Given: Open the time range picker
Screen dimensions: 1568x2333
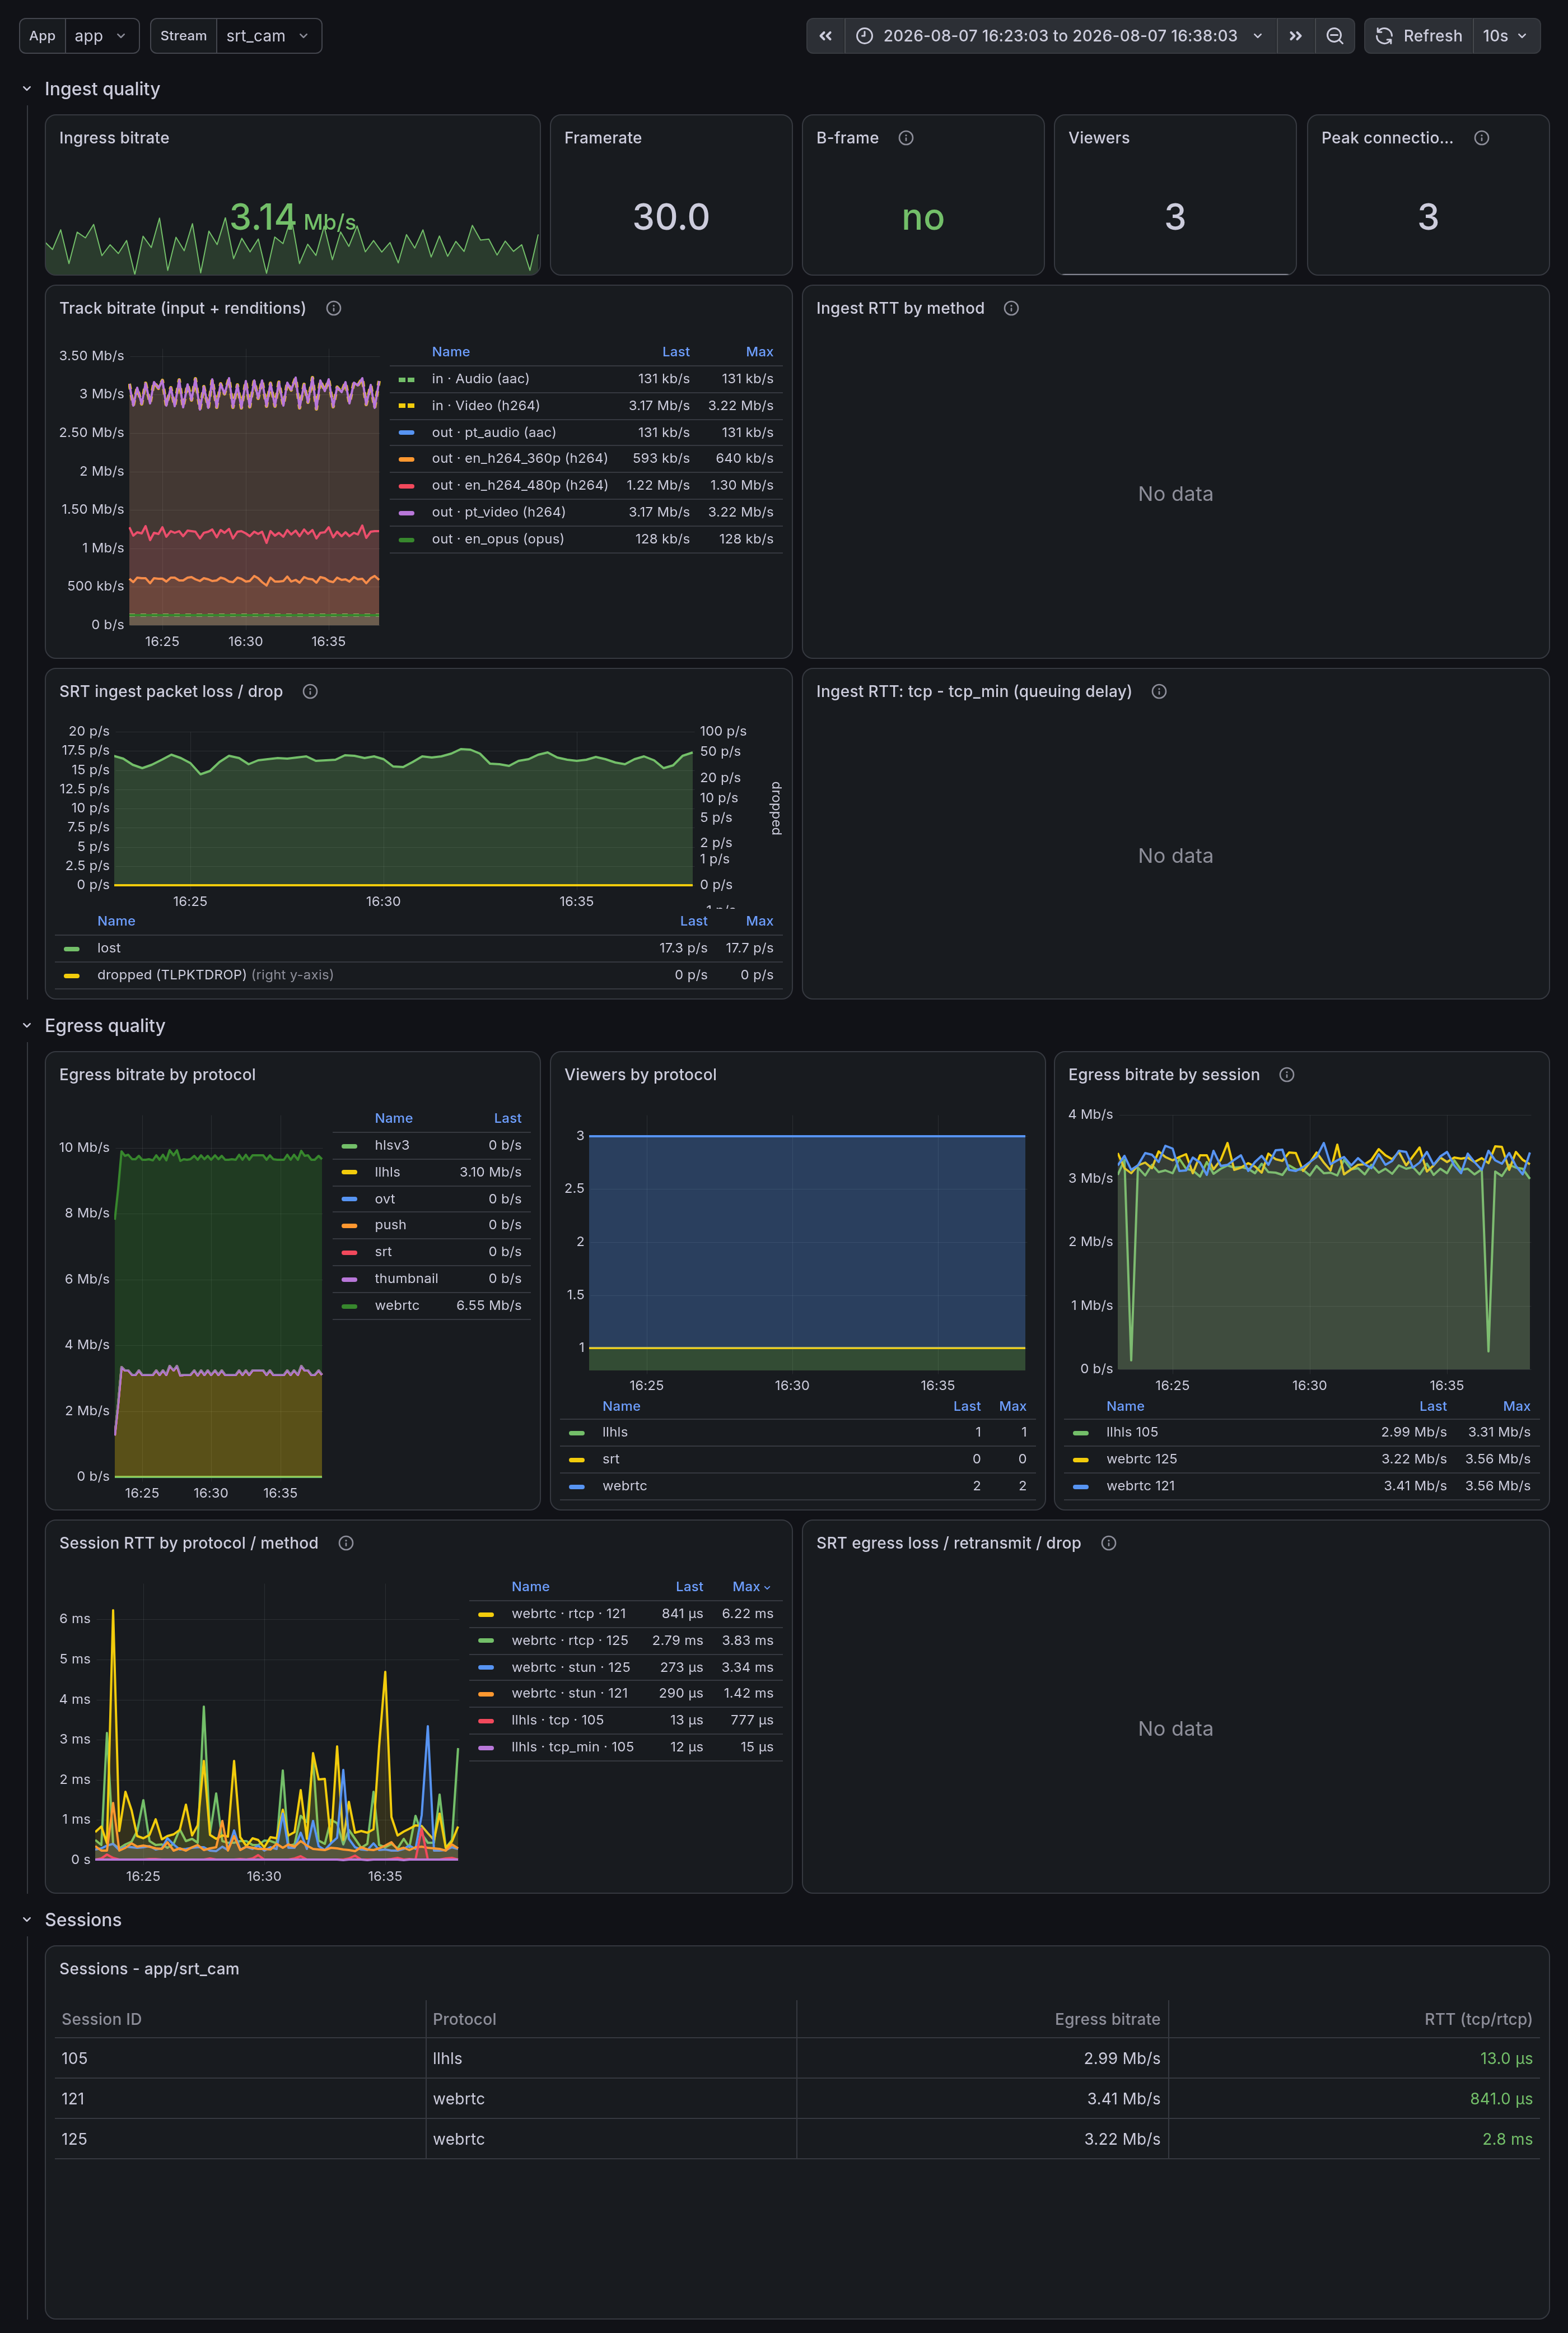Looking at the screenshot, I should click(x=1060, y=36).
